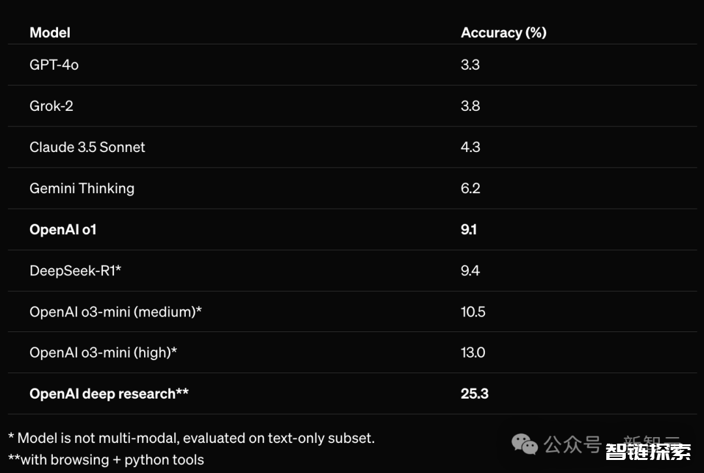Click the 智链探索 watermark label
Image resolution: width=704 pixels, height=473 pixels.
pyautogui.click(x=648, y=452)
